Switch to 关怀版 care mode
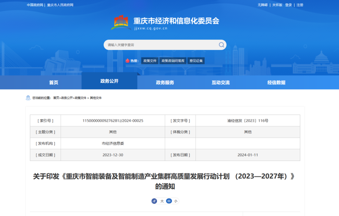Image resolution: width=339 pixels, height=216 pixels. click(277, 5)
